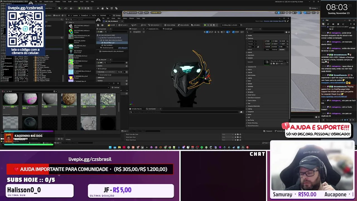Open Content Browser Settings button

pos(115,87)
